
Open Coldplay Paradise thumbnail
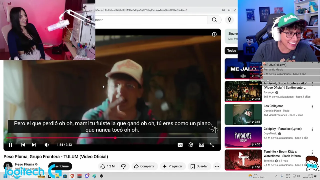pos(243,137)
